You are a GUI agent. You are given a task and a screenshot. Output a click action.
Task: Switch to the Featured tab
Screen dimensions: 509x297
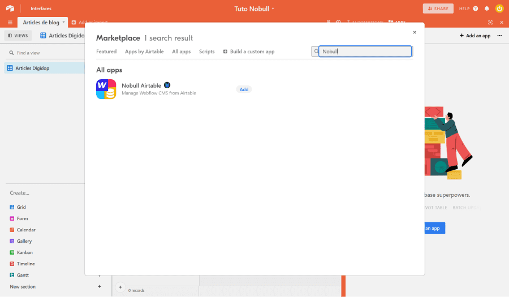[x=106, y=51]
